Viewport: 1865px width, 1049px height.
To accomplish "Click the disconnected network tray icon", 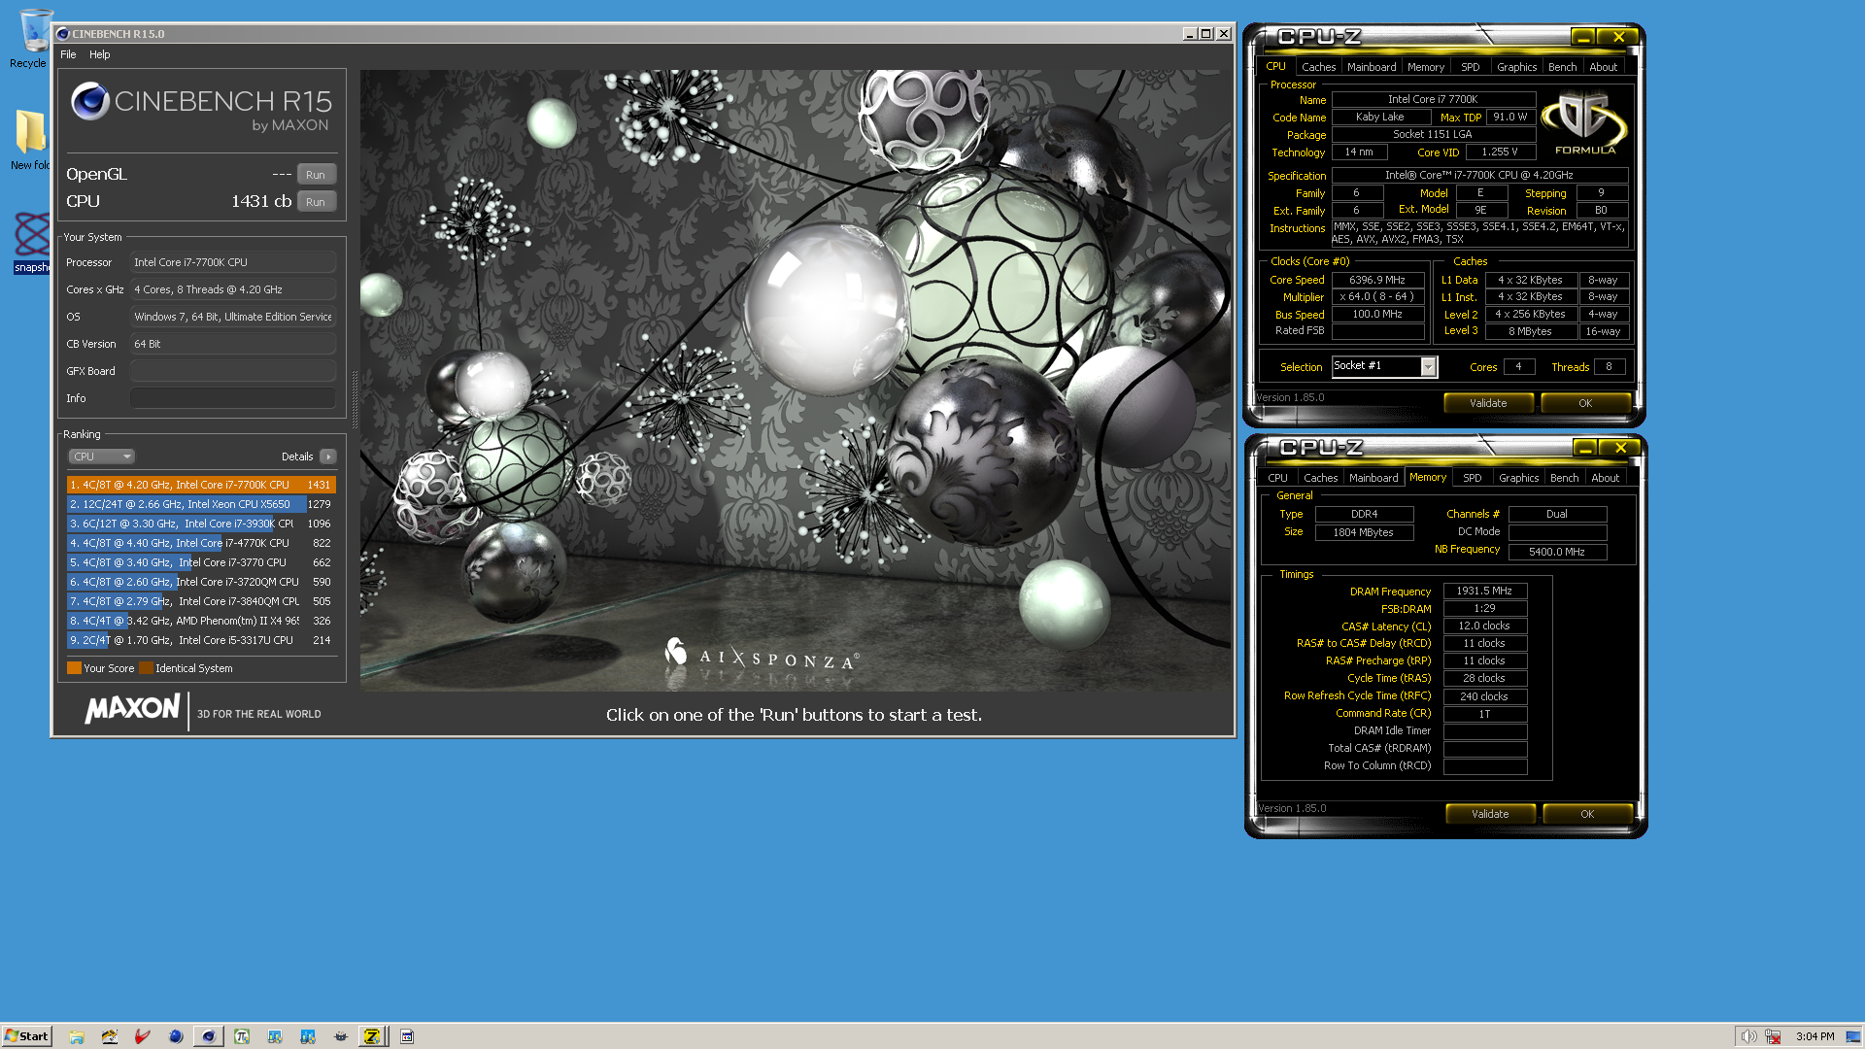I will pyautogui.click(x=1773, y=1036).
